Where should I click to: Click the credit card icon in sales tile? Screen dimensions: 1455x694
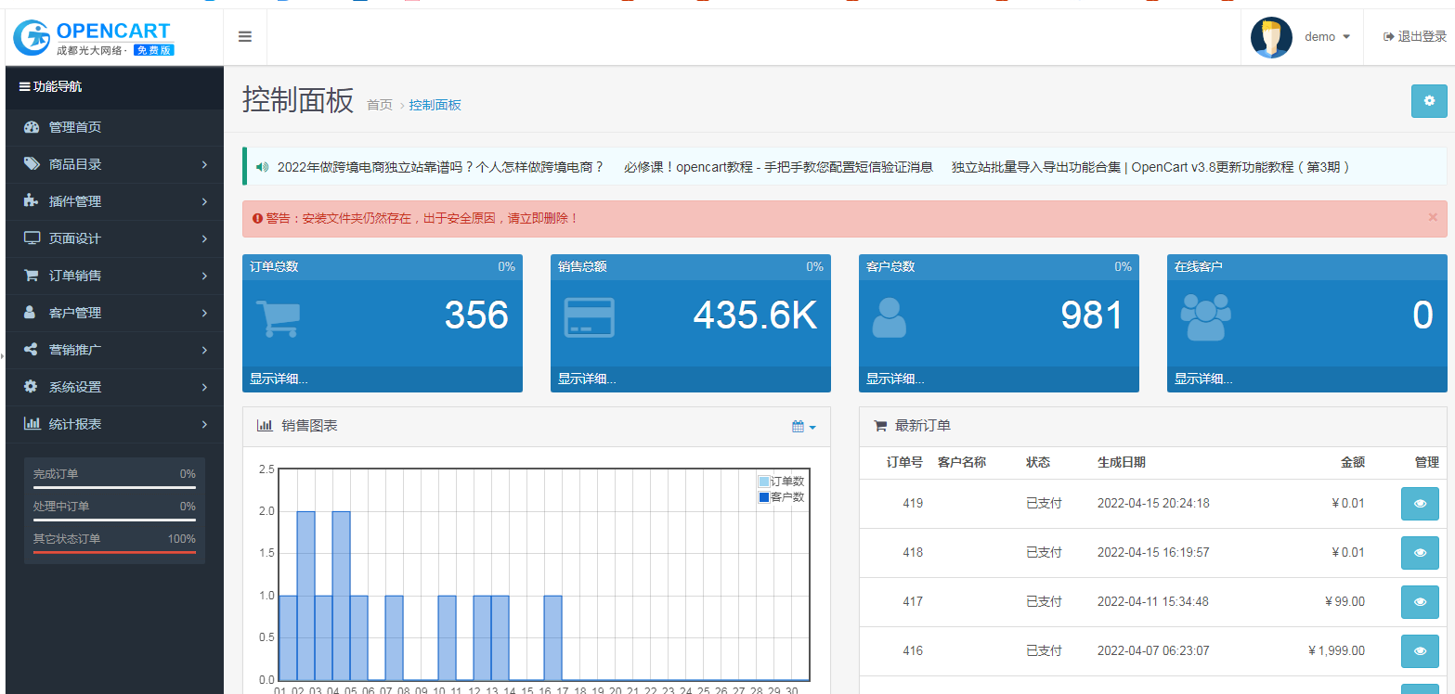pos(589,317)
